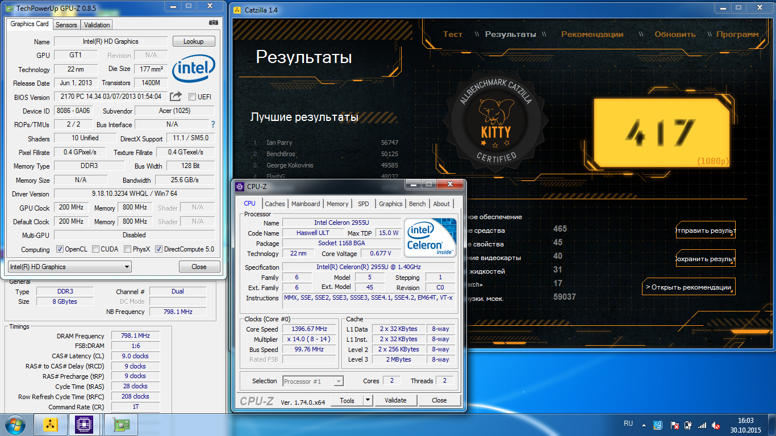
Task: Click the Core Speed 1396.67 MHz value
Action: point(310,329)
